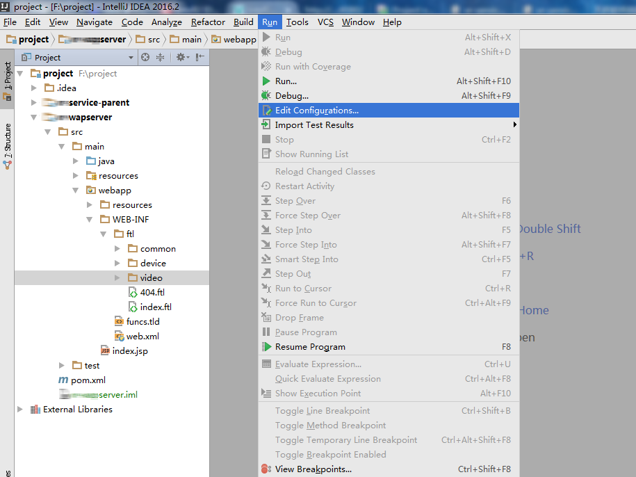The width and height of the screenshot is (636, 477).
Task: Open the Refactor menu
Action: tap(208, 22)
